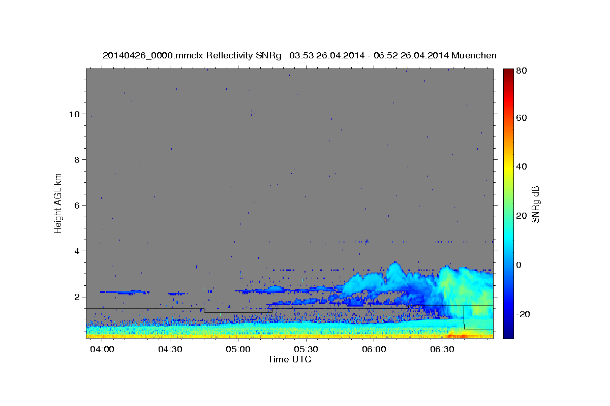Click the 05:00 time tick label
Viewport: 610px width, 406px height.
click(238, 350)
